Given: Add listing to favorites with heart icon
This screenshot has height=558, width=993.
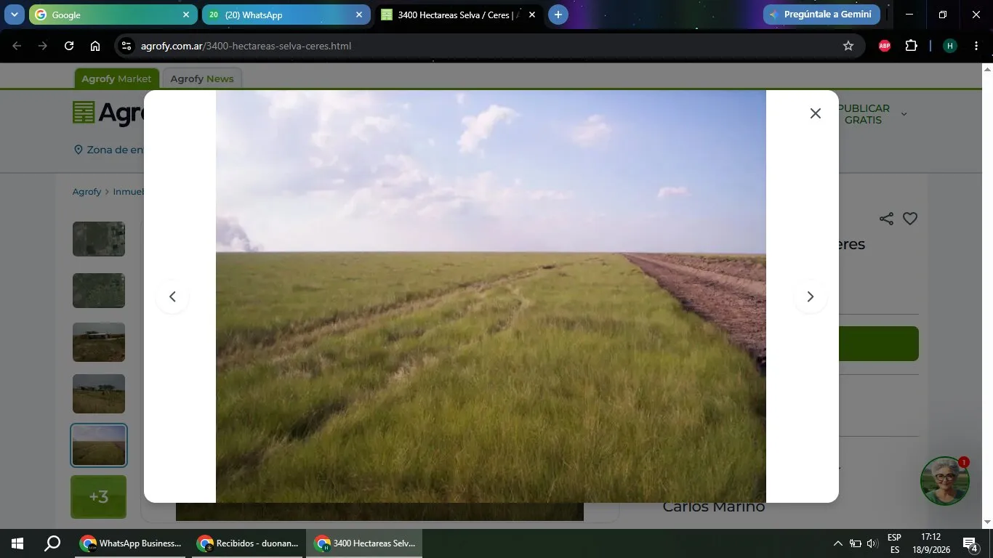Looking at the screenshot, I should (x=910, y=219).
